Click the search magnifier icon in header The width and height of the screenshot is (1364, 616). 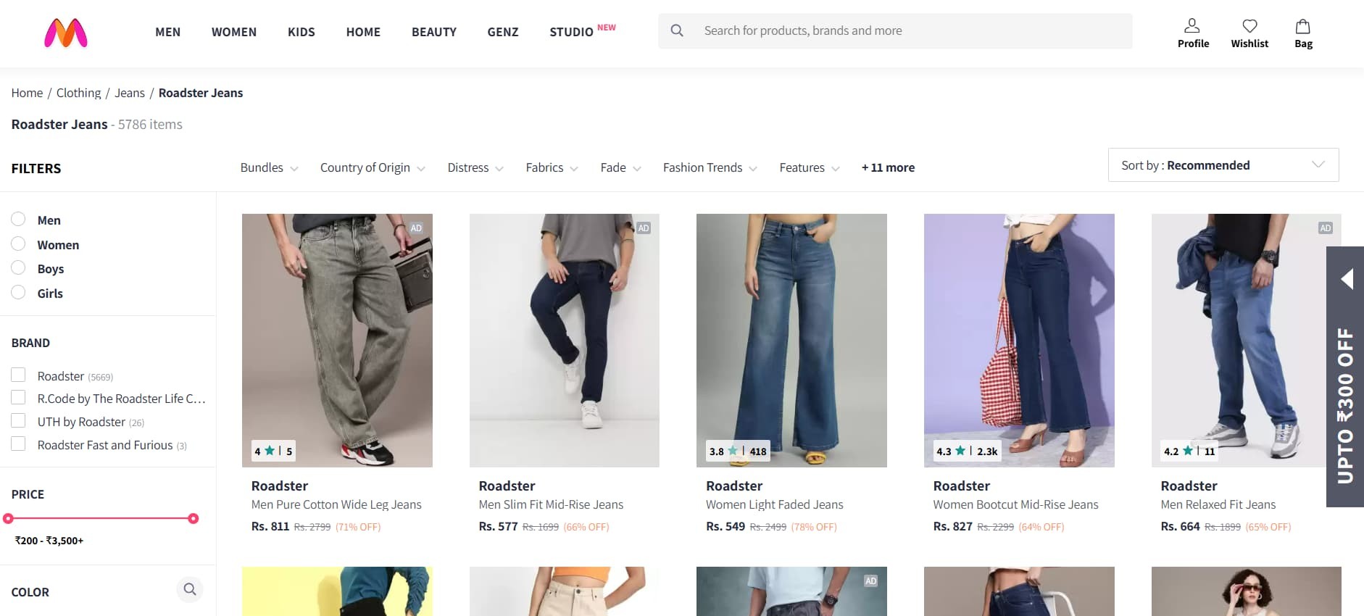[677, 30]
